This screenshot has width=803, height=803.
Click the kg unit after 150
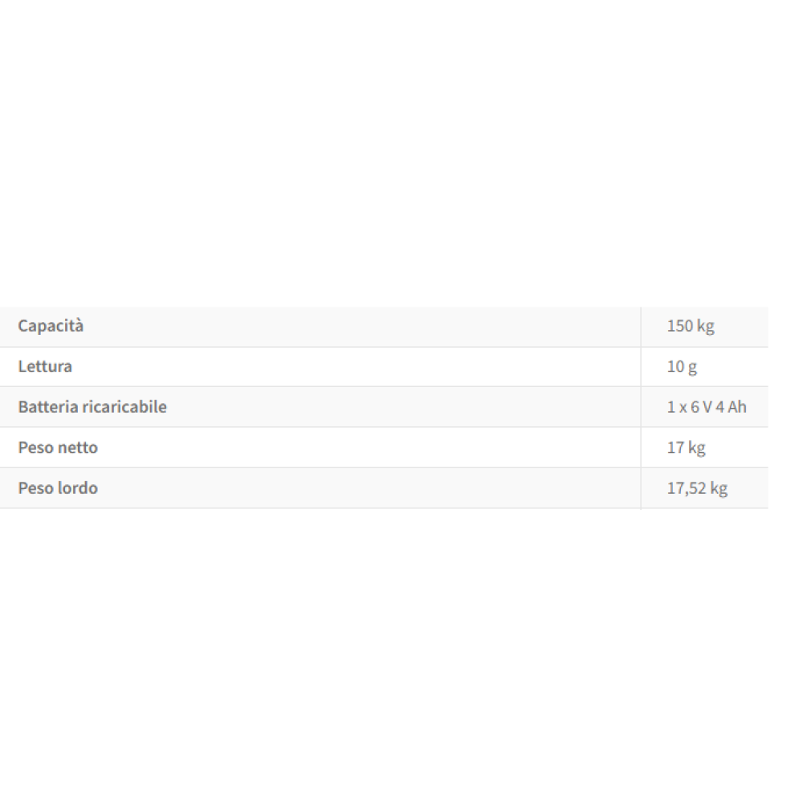[705, 326]
